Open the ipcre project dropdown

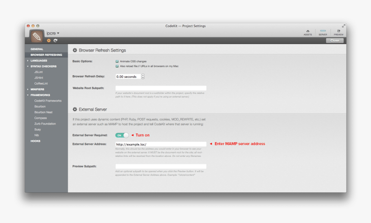click(53, 33)
